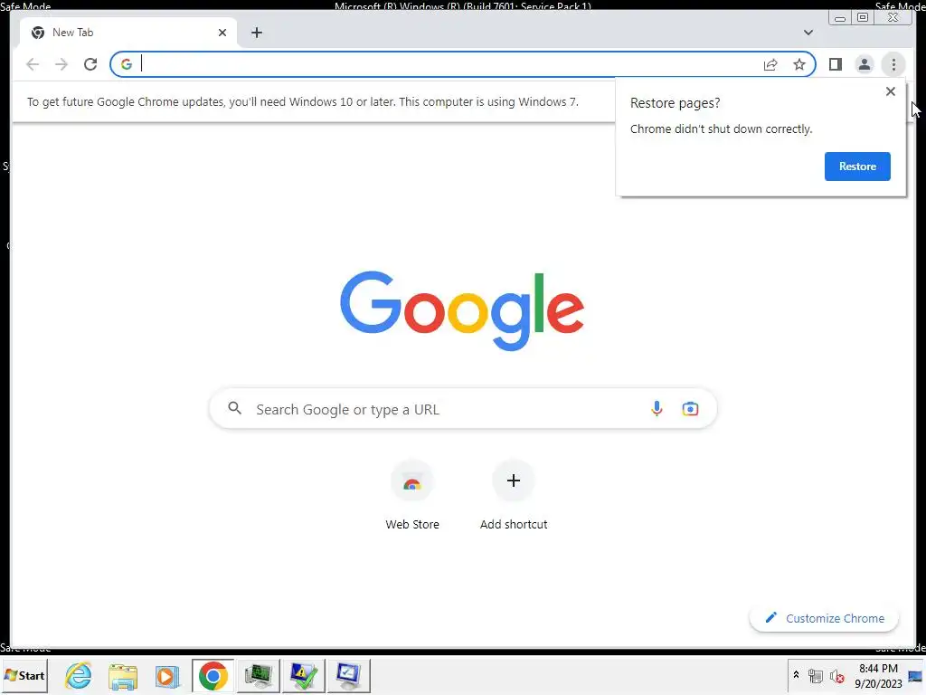
Task: Open the clock showing 8:44 PM
Action: 878,675
